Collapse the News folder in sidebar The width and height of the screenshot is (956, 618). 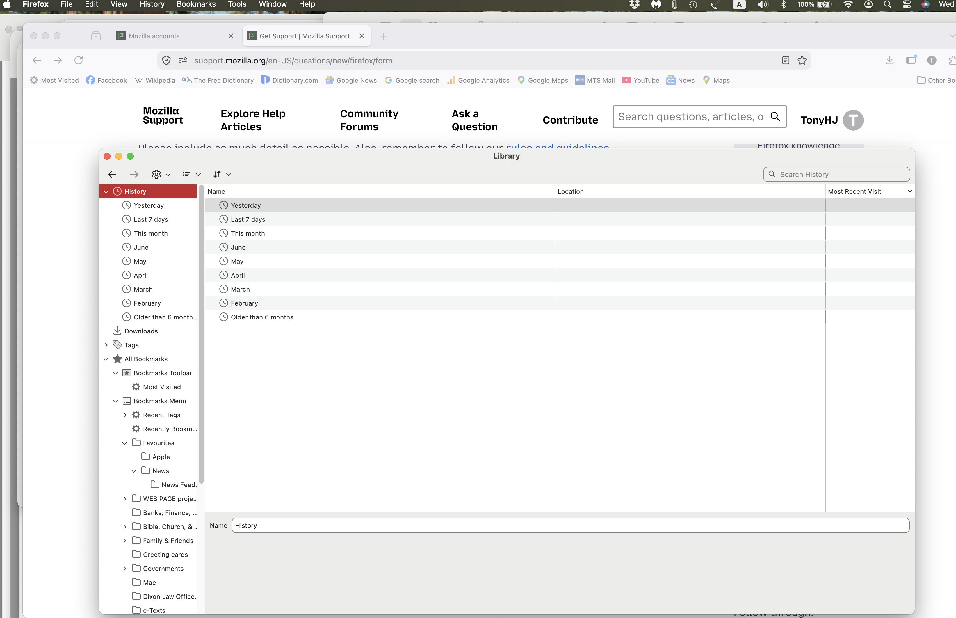[x=134, y=471]
